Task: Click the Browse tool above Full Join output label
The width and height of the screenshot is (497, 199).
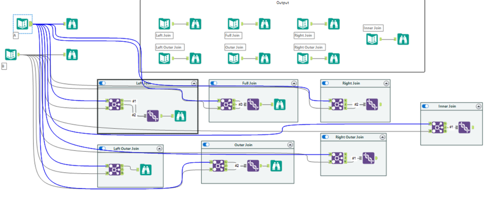Action: pyautogui.click(x=265, y=24)
